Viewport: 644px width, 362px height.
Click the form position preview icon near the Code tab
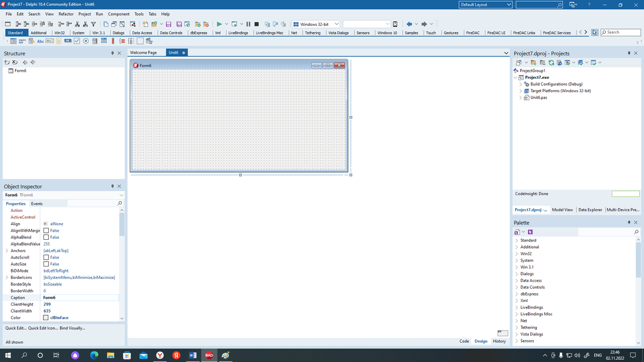pyautogui.click(x=503, y=333)
